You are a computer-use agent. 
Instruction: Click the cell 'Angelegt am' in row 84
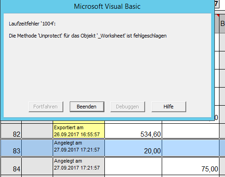coord(79,166)
